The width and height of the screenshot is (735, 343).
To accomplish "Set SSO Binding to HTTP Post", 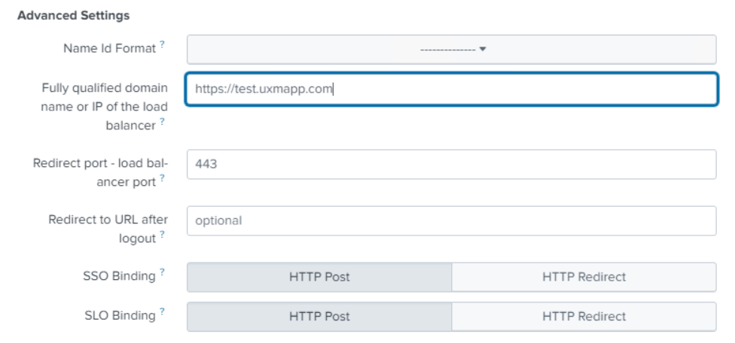I will click(x=319, y=277).
